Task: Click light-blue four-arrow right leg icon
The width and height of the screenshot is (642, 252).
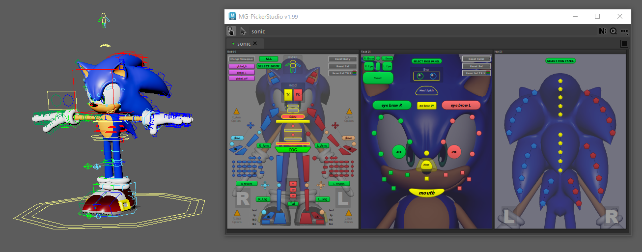Action: click(265, 185)
